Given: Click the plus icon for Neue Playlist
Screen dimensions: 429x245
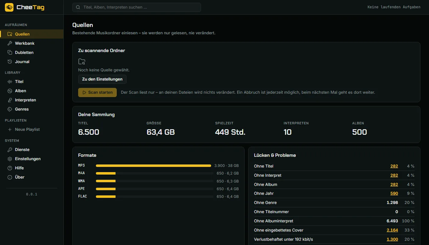Looking at the screenshot, I should pos(10,129).
